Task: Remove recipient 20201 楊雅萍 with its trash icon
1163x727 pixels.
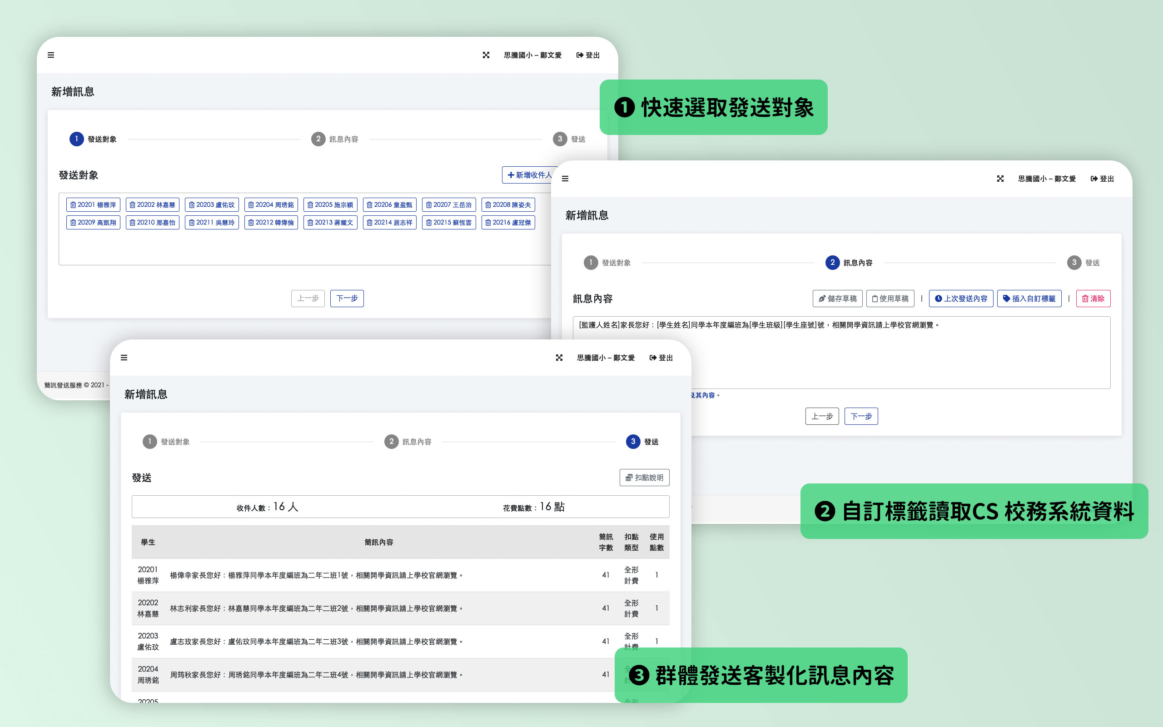Action: pos(73,205)
